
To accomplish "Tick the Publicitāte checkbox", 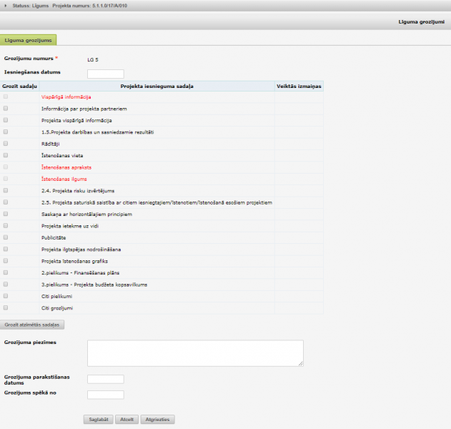I will [6, 237].
